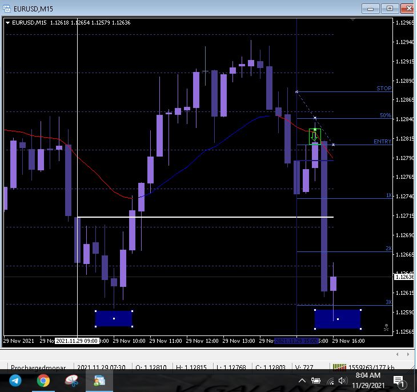The height and width of the screenshot is (392, 417).
Task: Click the MetaTrader taskbar icon
Action: 99,381
